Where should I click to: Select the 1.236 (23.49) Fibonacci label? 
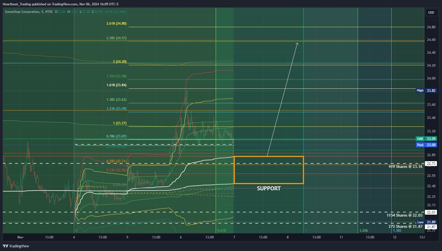click(116, 109)
